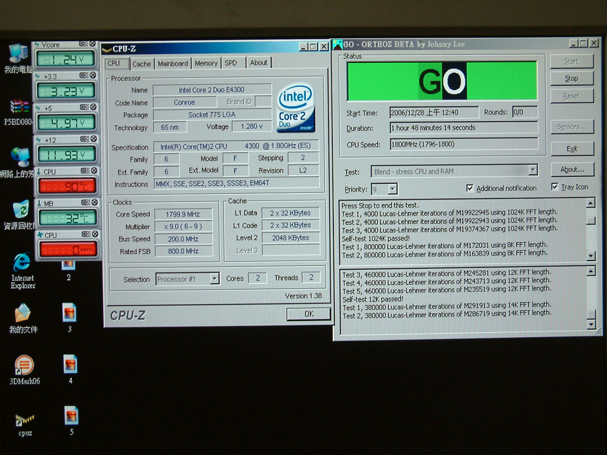Switch to Cache tab in CPU-Z
Image resolution: width=607 pixels, height=455 pixels.
pos(141,64)
